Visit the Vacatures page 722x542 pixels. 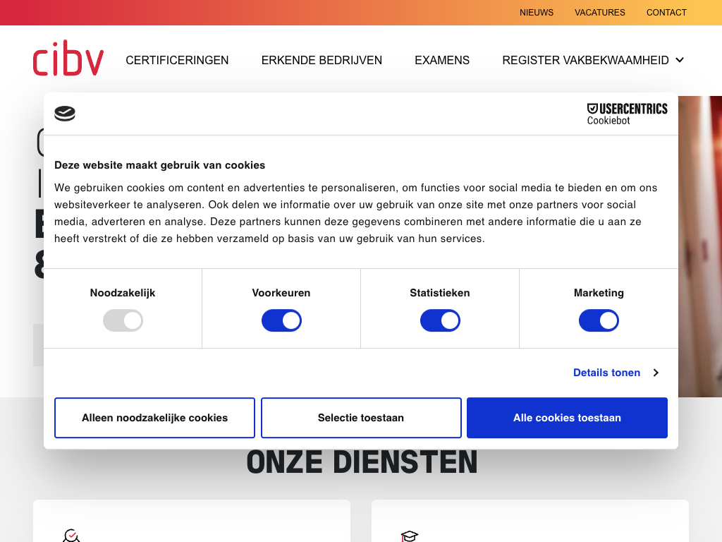point(599,13)
